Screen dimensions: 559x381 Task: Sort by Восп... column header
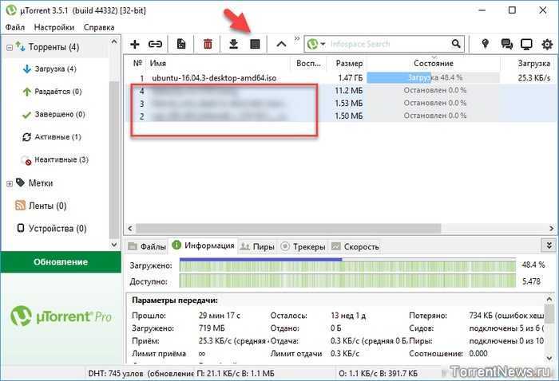tap(309, 63)
